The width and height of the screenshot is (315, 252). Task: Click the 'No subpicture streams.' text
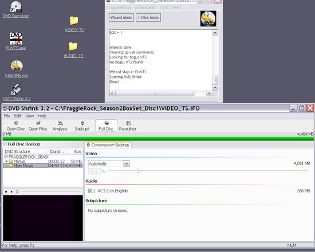click(108, 210)
